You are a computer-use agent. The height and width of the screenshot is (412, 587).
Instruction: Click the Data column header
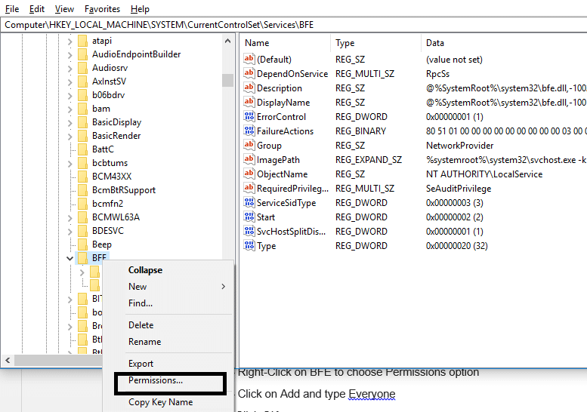[x=435, y=43]
